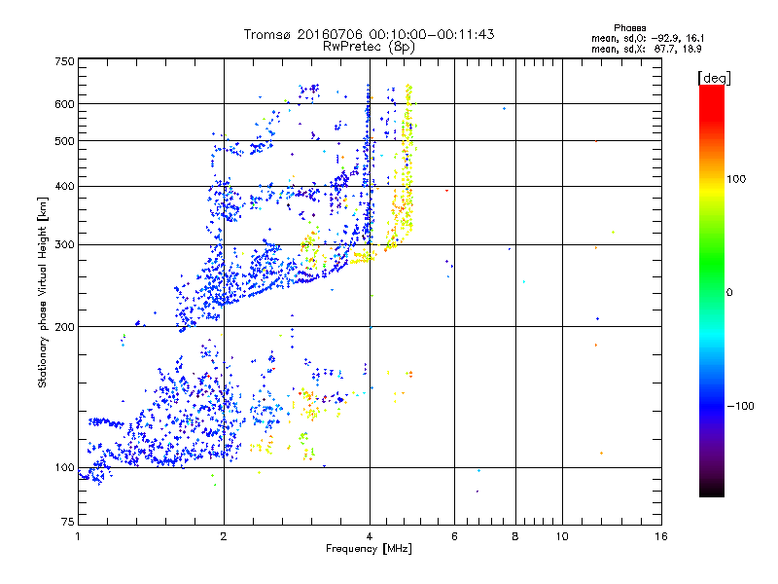Click the x-axis '4' tick label
Image resolution: width=778 pixels, height=584 pixels.
tap(370, 536)
